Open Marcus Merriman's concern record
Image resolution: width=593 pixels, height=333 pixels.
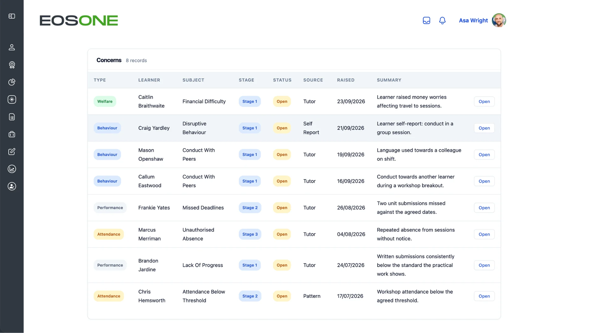coord(484,234)
